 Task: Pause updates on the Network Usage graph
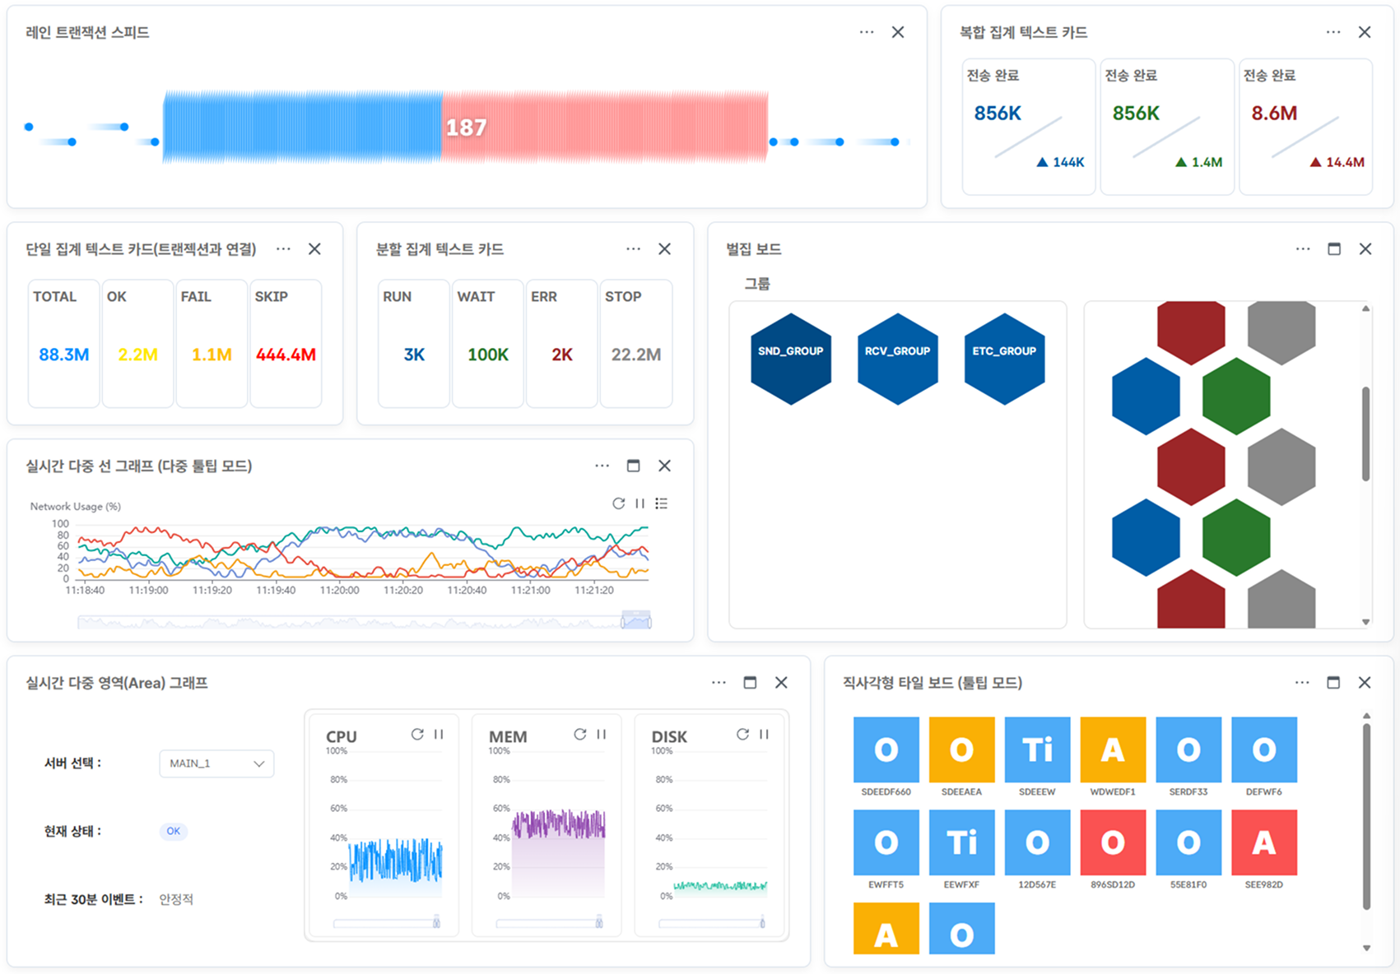(x=640, y=503)
